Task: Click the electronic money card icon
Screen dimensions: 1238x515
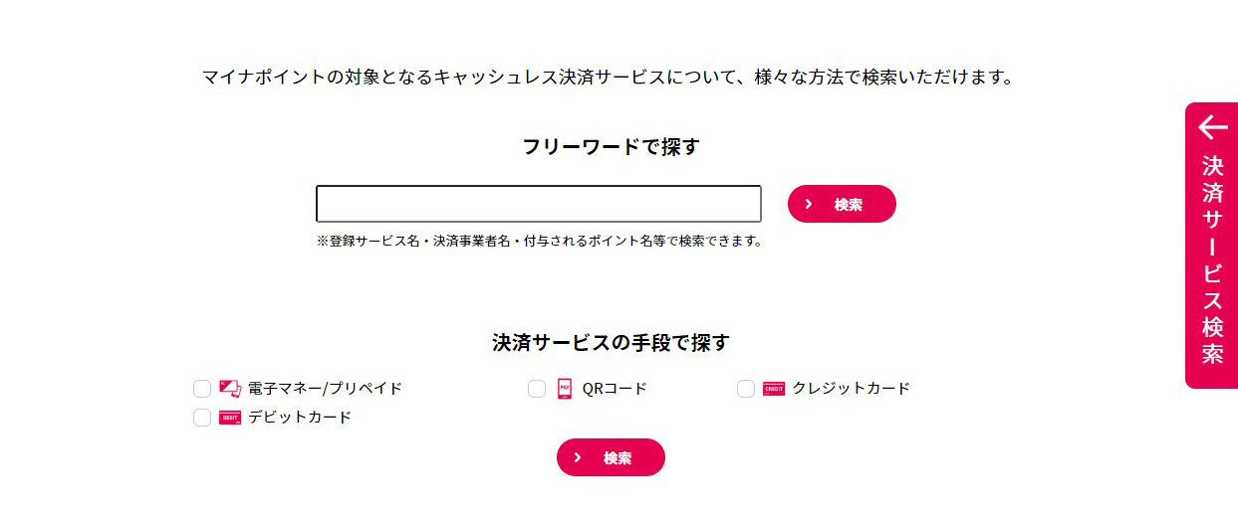Action: pos(230,389)
